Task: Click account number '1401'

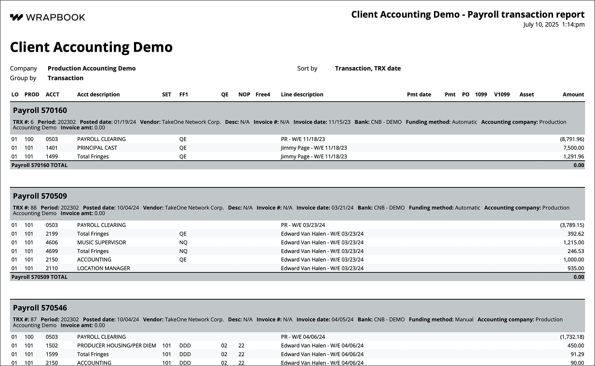Action: point(52,148)
